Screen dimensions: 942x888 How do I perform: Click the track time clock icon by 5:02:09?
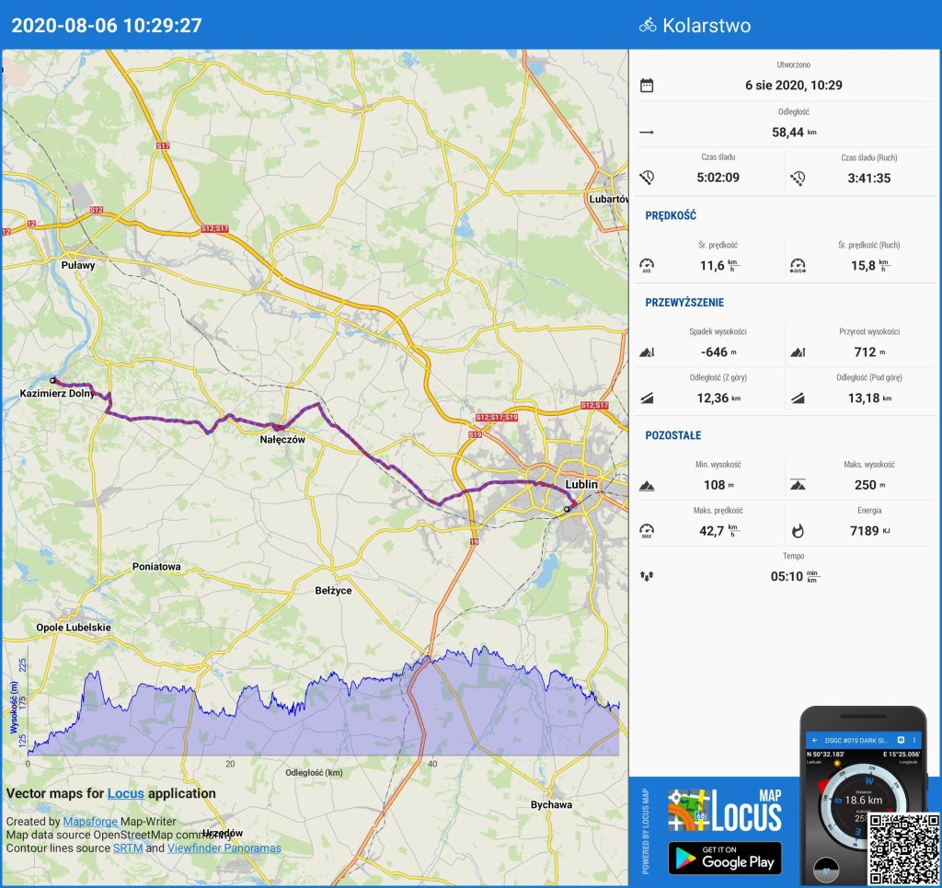(x=647, y=178)
